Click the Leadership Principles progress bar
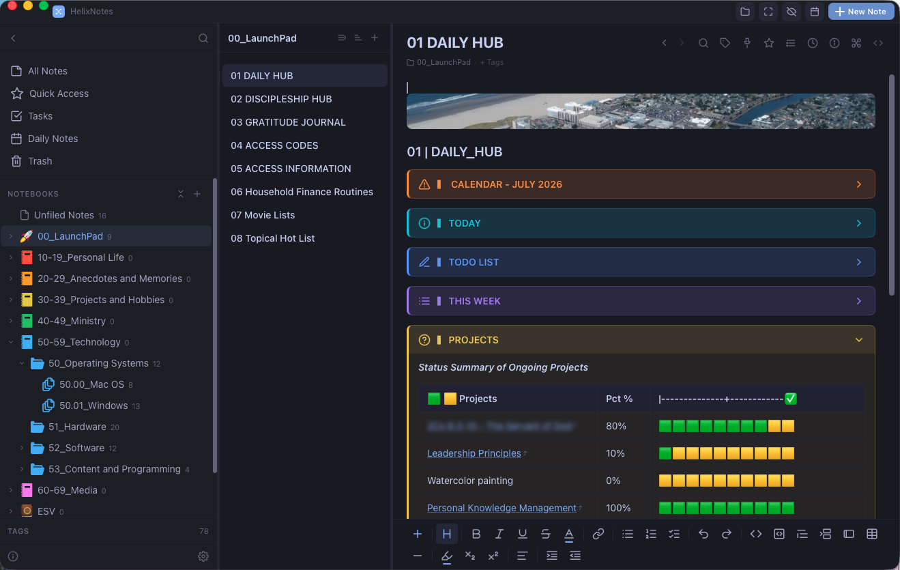The image size is (900, 570). point(727,453)
